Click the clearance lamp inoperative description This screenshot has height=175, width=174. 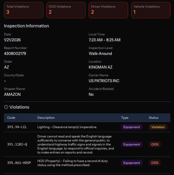(x=67, y=127)
